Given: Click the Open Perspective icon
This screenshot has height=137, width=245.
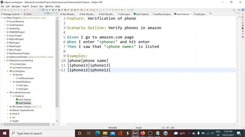Looking at the screenshot, I should 239,10.
